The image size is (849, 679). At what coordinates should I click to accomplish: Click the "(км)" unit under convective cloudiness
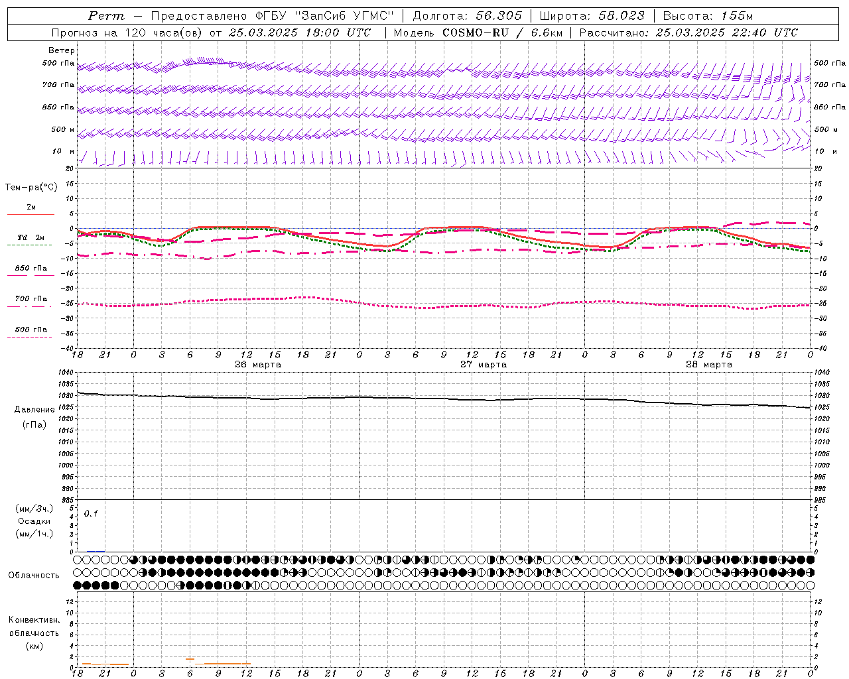pos(34,646)
